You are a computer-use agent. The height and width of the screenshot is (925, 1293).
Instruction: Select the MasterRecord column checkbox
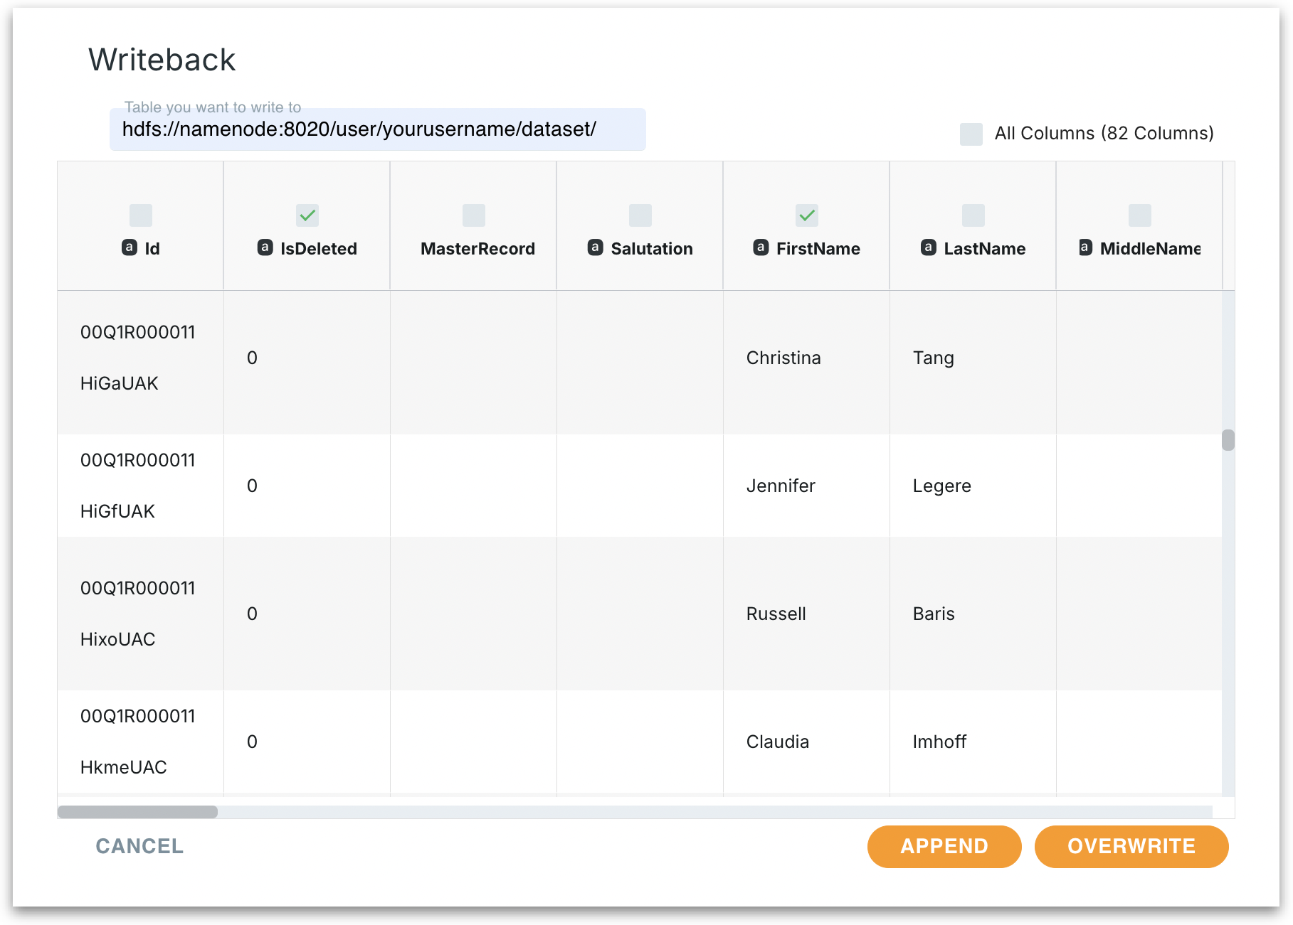click(474, 215)
